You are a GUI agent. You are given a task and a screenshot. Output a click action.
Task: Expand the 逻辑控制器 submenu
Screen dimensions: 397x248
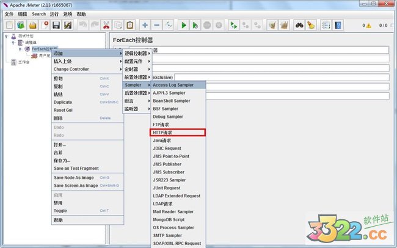[137, 54]
